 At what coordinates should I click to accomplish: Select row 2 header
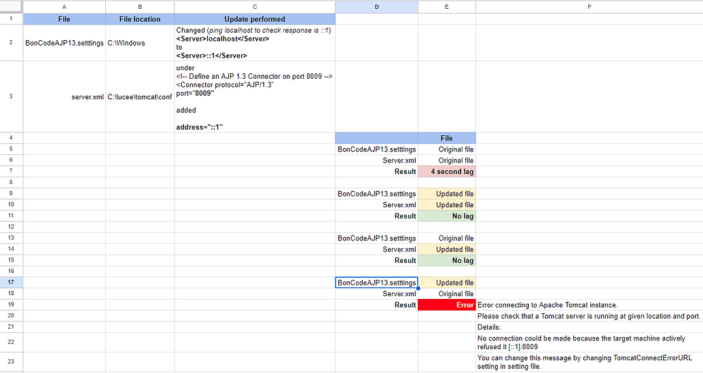(12, 43)
